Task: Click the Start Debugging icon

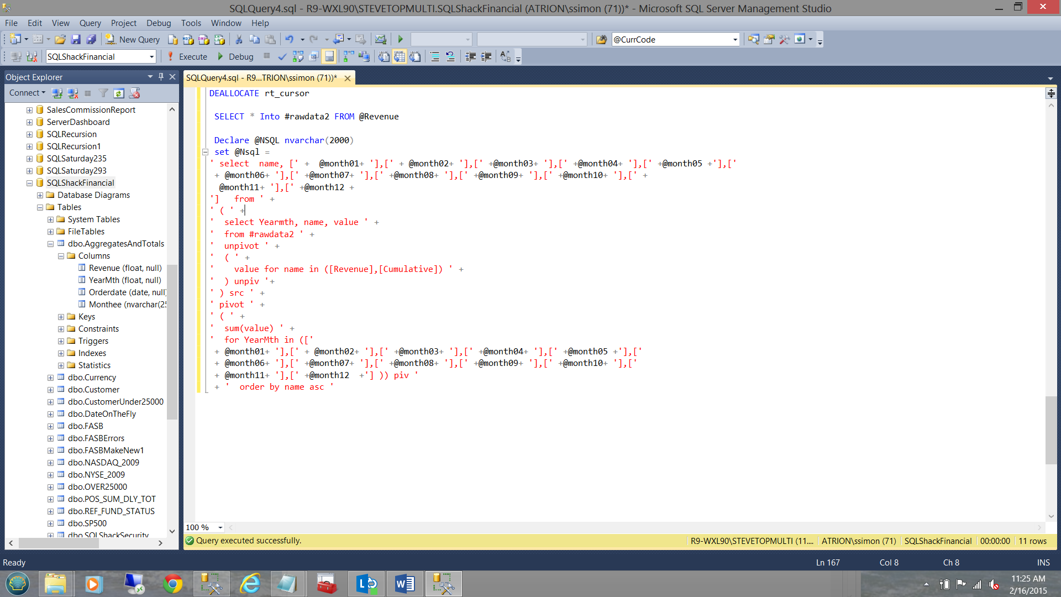Action: click(401, 39)
